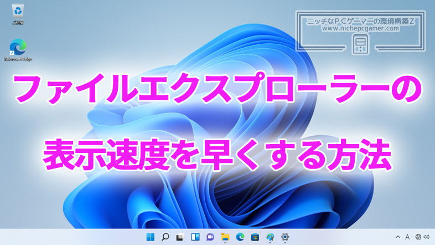Open the Chat (Teams) taskbar icon

tap(210, 237)
